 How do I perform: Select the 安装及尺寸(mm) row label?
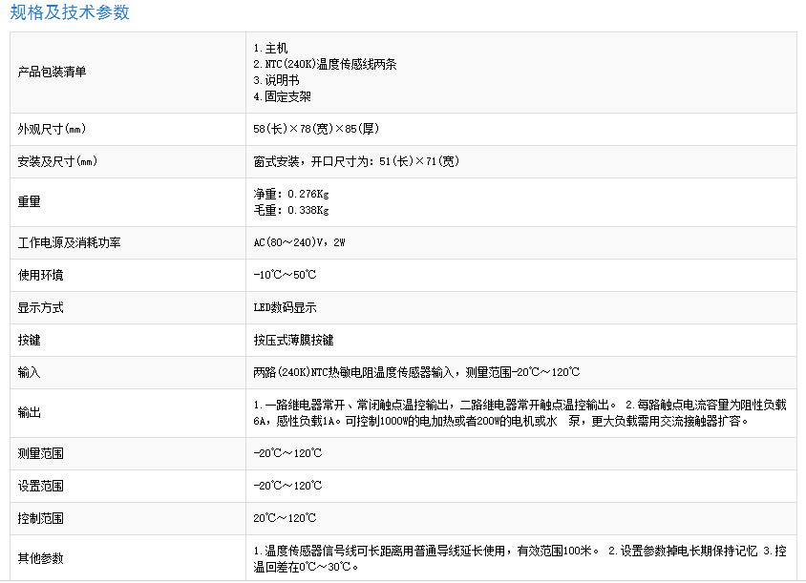coord(58,161)
